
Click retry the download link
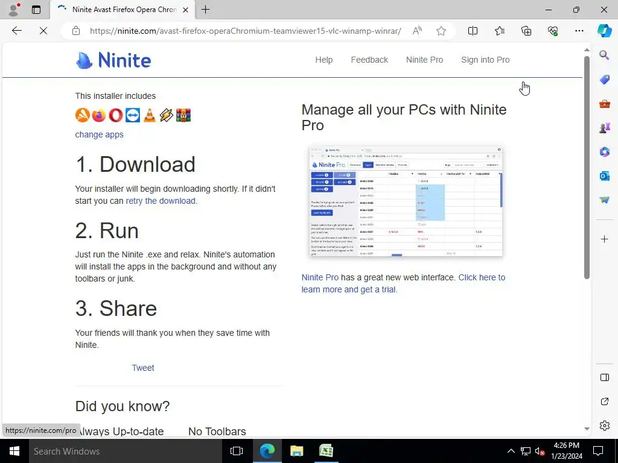coord(161,201)
